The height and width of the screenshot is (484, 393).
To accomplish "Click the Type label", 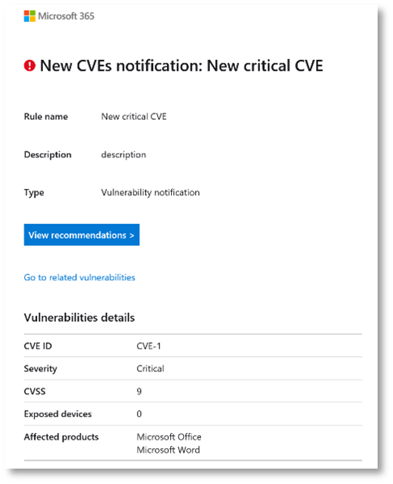I will coord(34,193).
